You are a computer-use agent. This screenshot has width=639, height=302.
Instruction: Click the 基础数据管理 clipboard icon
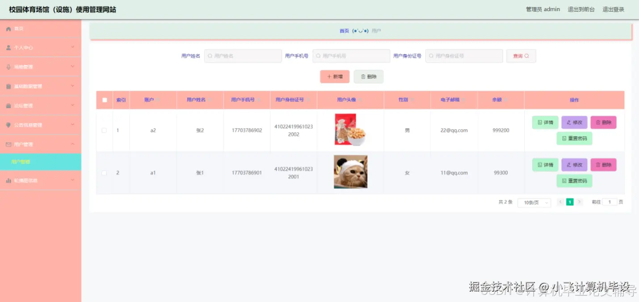click(8, 86)
